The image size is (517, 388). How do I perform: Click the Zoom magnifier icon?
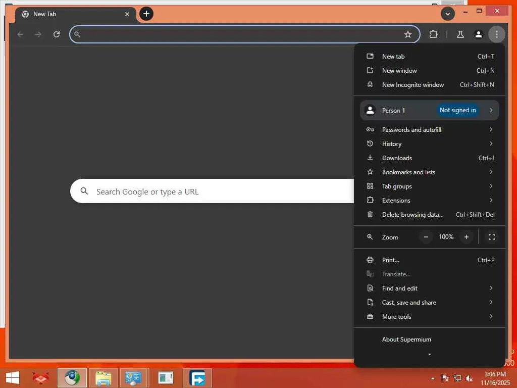tap(370, 237)
